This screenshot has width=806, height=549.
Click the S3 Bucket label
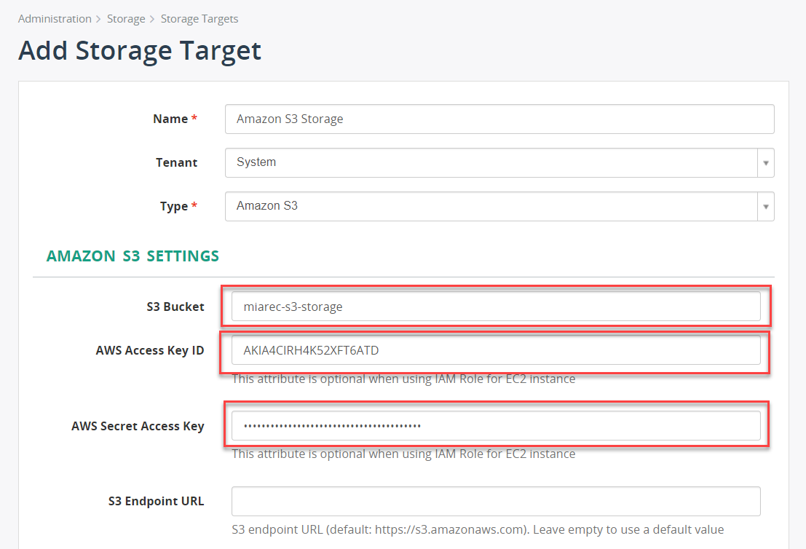click(175, 307)
